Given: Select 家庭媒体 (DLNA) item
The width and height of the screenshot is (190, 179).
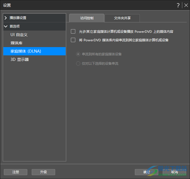Looking at the screenshot, I should coord(34,51).
